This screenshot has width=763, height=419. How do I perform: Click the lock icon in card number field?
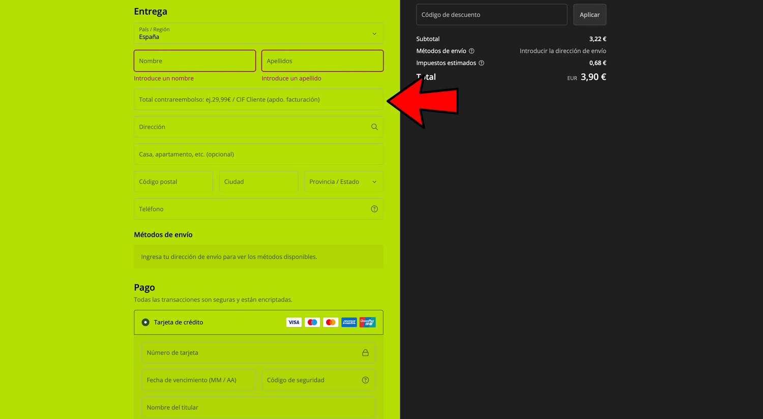coord(365,353)
